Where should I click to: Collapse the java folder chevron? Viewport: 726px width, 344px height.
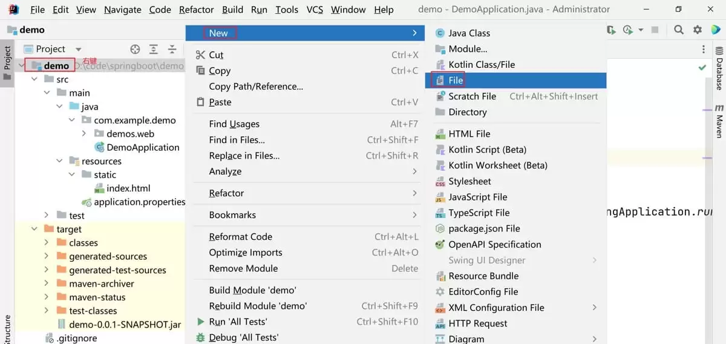coord(59,107)
